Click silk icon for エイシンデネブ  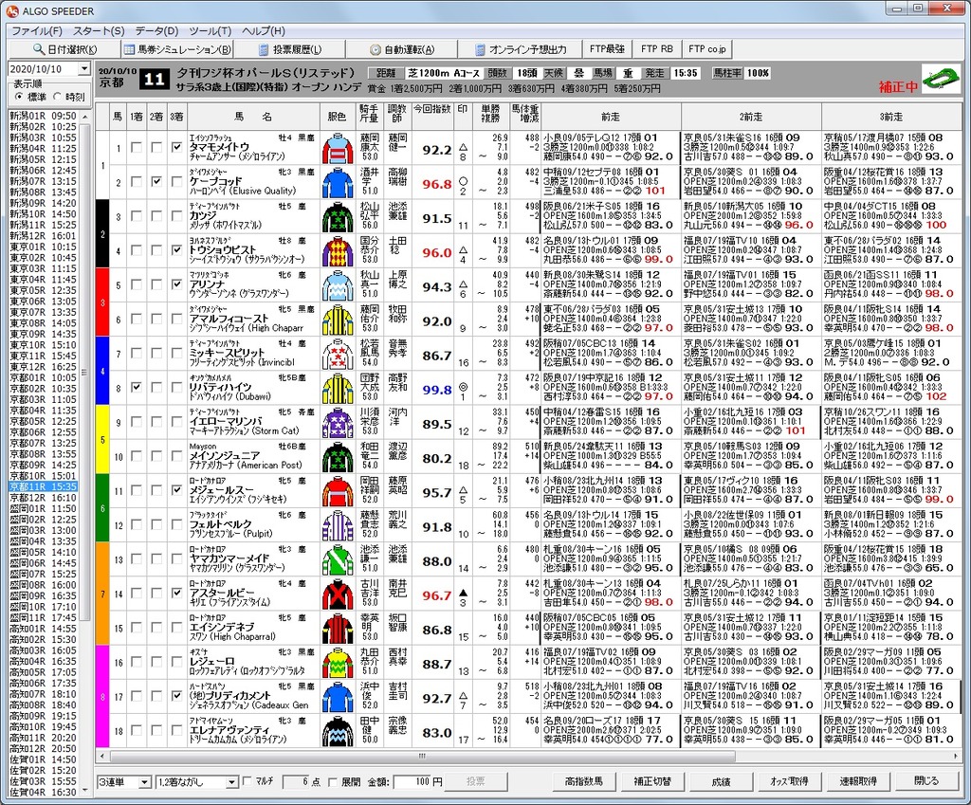(338, 629)
